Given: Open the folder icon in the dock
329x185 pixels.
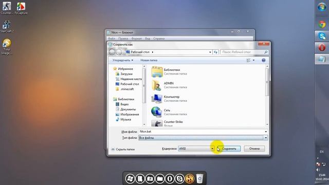Looking at the screenshot, I should coord(160,179).
